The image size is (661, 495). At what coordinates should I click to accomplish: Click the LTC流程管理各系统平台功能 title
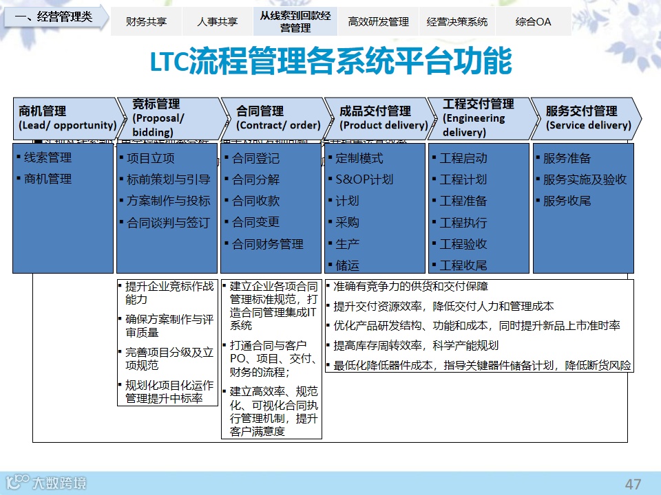coord(331,61)
